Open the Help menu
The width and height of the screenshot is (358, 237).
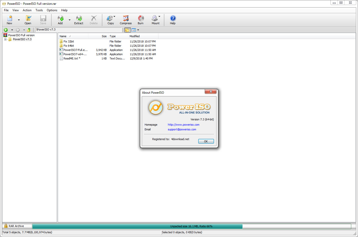[64, 10]
